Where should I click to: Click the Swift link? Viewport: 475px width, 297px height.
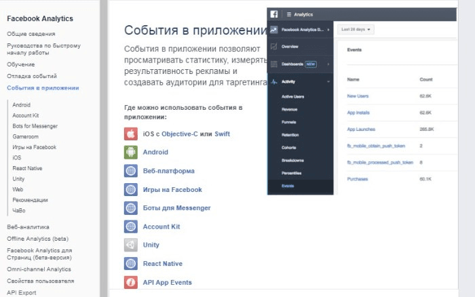(222, 134)
